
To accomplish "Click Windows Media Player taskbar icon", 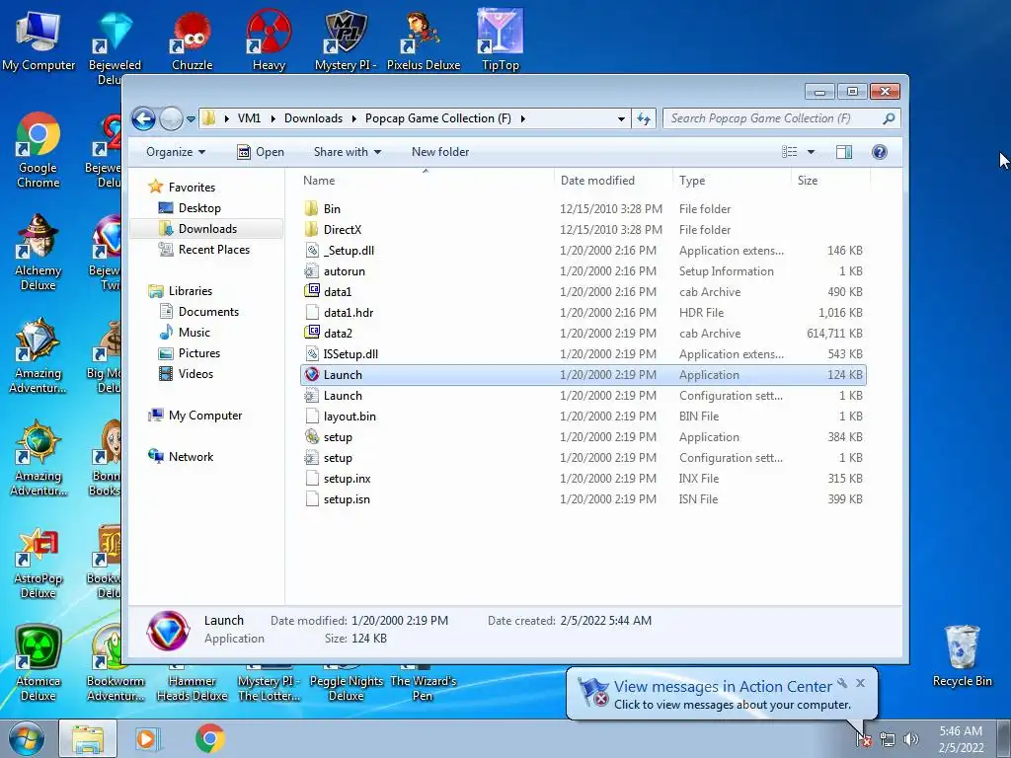I will (x=148, y=738).
